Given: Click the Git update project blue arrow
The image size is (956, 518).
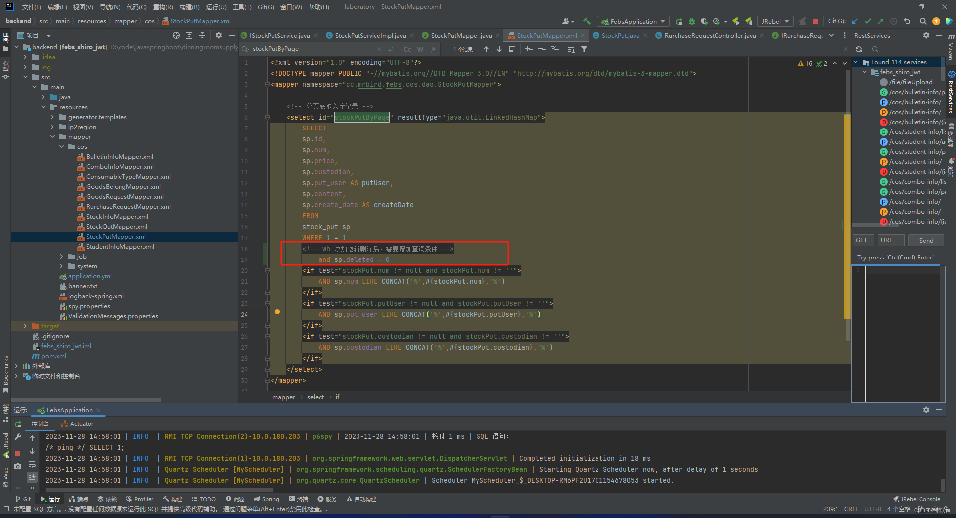Looking at the screenshot, I should click(x=855, y=21).
